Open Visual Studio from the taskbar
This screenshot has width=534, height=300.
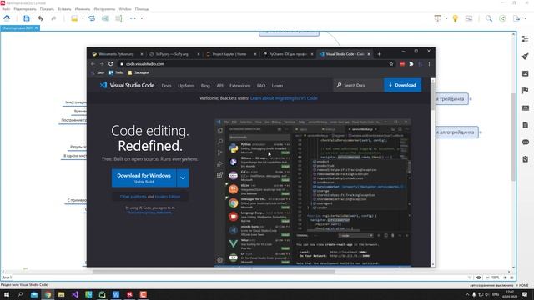coord(75,294)
